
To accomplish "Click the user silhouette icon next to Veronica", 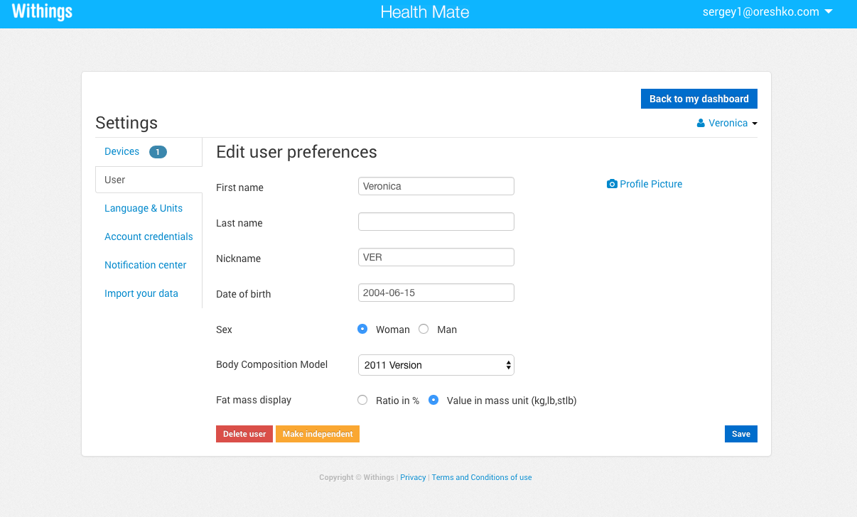I will click(701, 123).
